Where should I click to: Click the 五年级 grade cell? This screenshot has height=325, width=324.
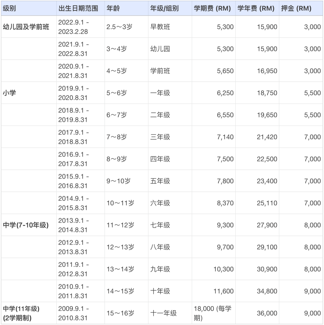pos(170,181)
